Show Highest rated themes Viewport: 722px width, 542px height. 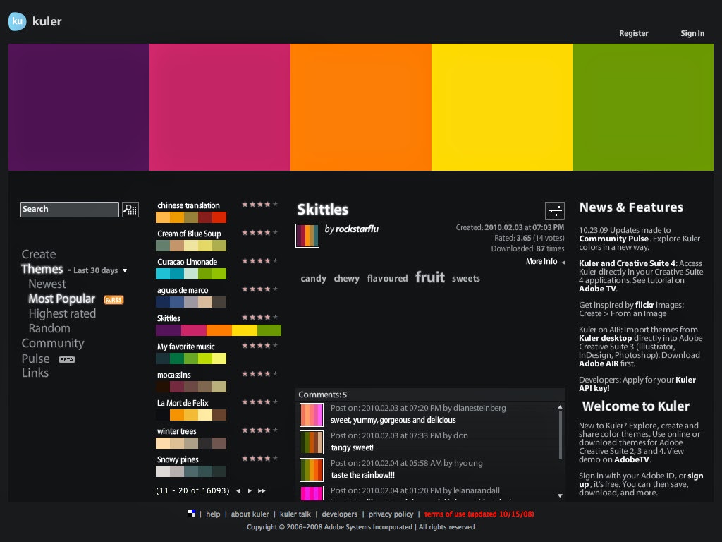pyautogui.click(x=62, y=313)
